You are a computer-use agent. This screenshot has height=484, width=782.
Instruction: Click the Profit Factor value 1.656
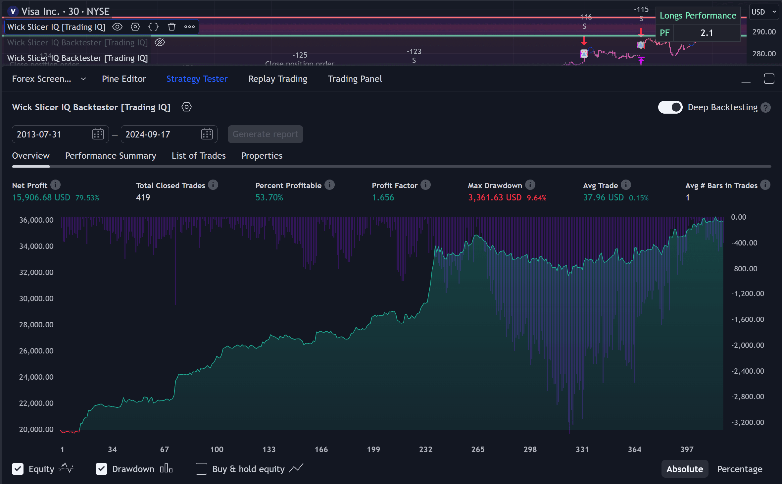[383, 197]
